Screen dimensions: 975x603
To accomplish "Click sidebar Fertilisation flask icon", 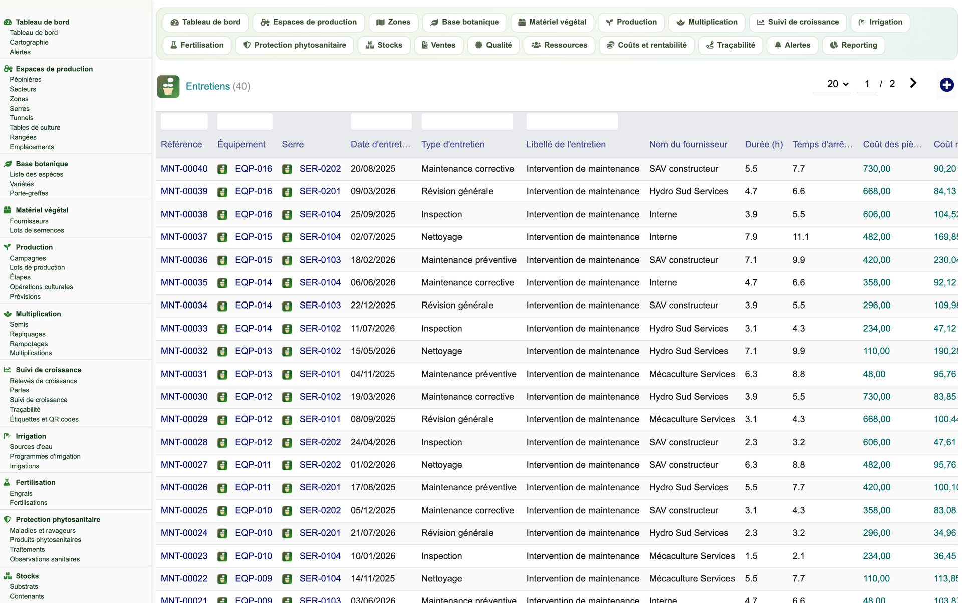I will tap(8, 482).
